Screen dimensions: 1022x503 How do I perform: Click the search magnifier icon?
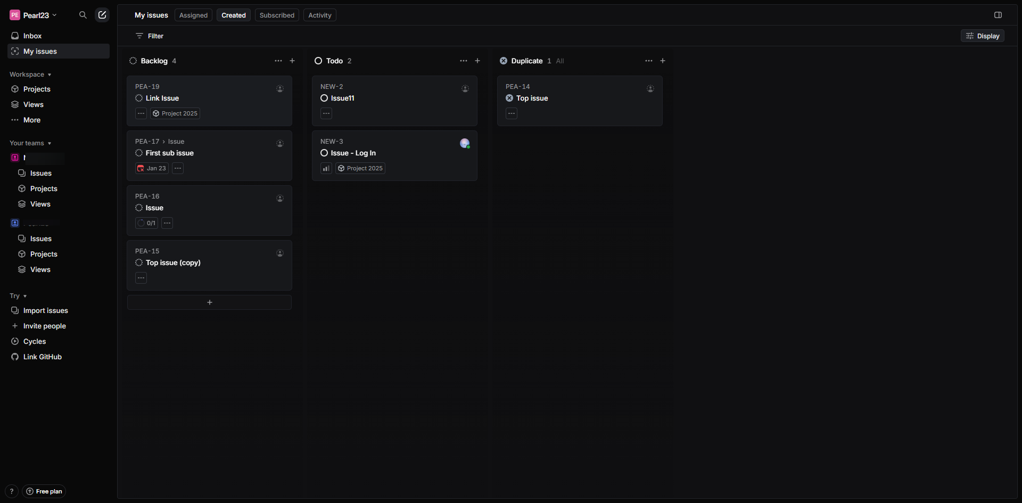click(x=83, y=15)
